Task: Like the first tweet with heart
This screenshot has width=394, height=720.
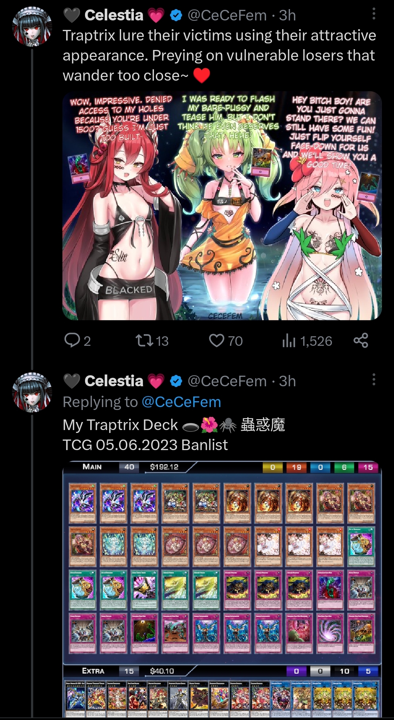Action: (225, 341)
